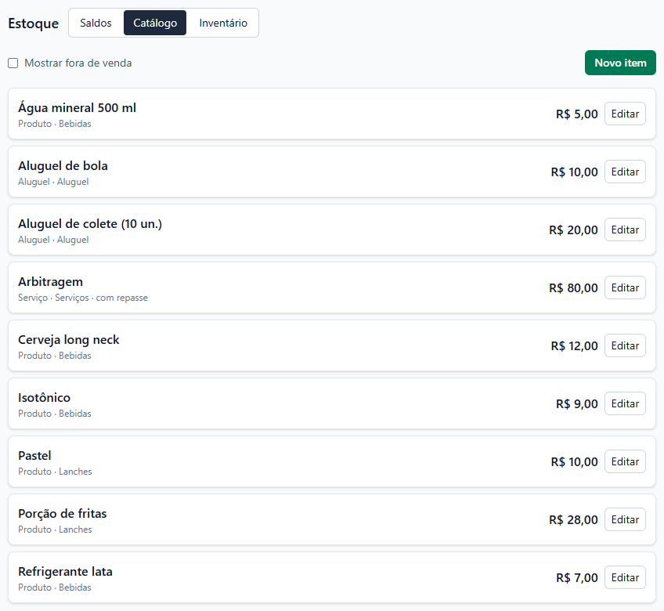Switch to the Saldos tab
The width and height of the screenshot is (664, 611).
click(x=96, y=23)
